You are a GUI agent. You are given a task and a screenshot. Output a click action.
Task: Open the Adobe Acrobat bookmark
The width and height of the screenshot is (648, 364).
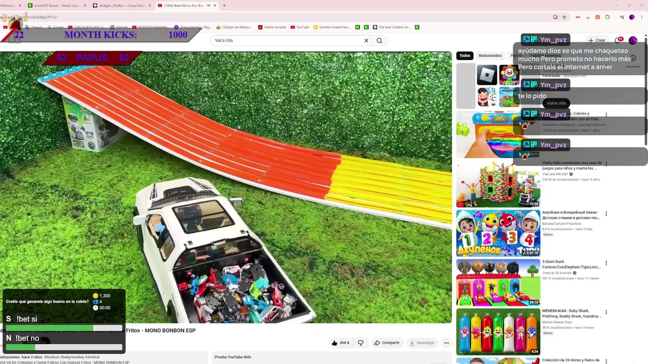[272, 27]
